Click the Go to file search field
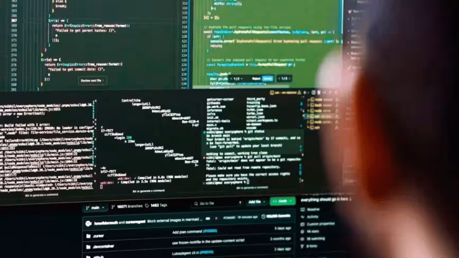459x258 pixels. tap(217, 204)
